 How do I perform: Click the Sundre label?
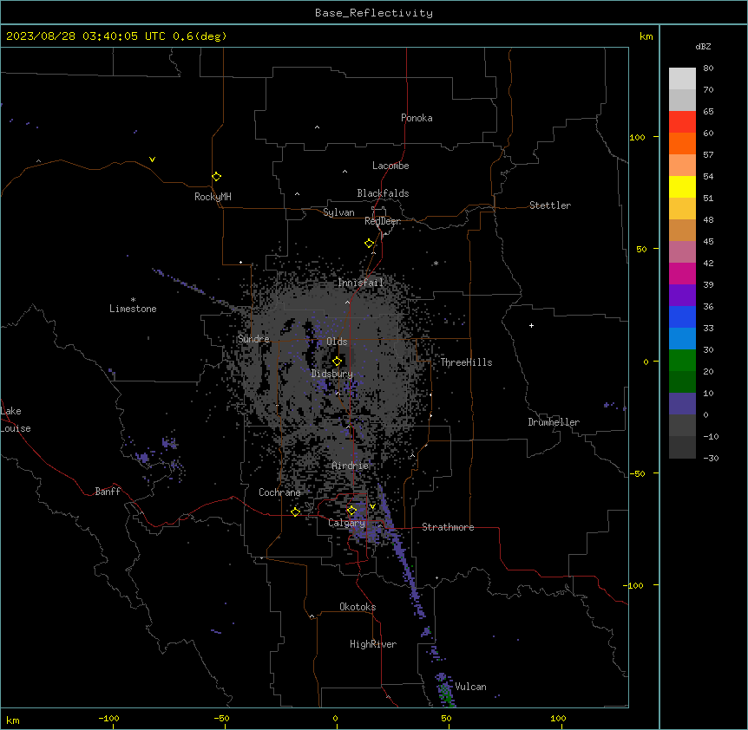[253, 339]
